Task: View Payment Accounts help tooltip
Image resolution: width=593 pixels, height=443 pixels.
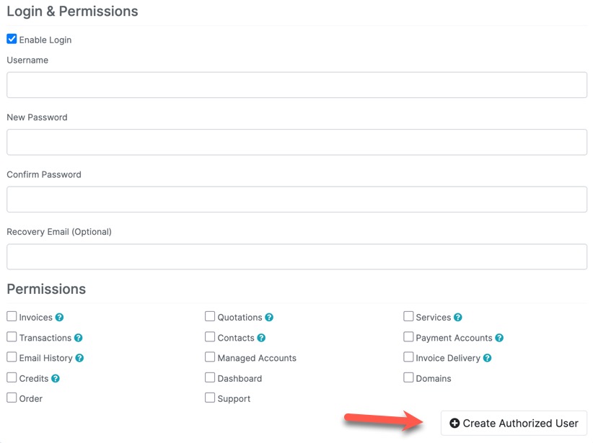Action: pos(500,338)
